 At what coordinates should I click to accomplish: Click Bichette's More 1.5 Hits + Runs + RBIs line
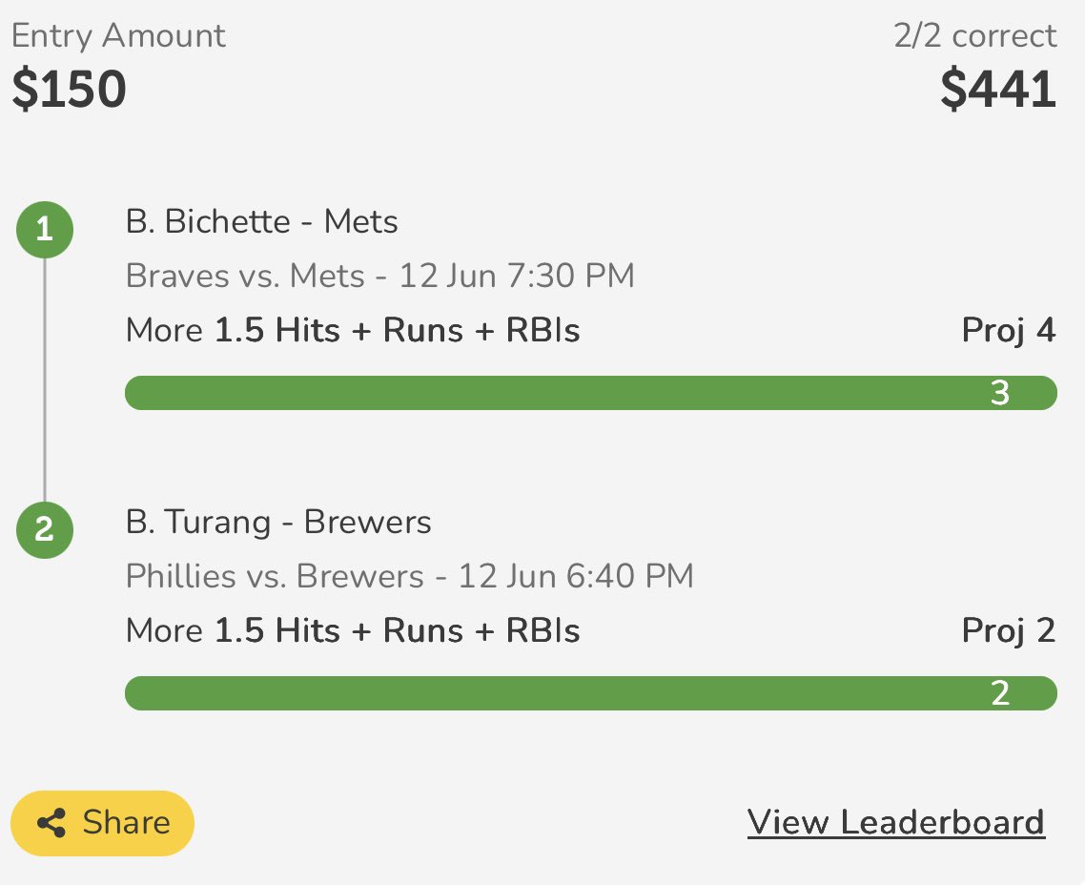pos(353,330)
